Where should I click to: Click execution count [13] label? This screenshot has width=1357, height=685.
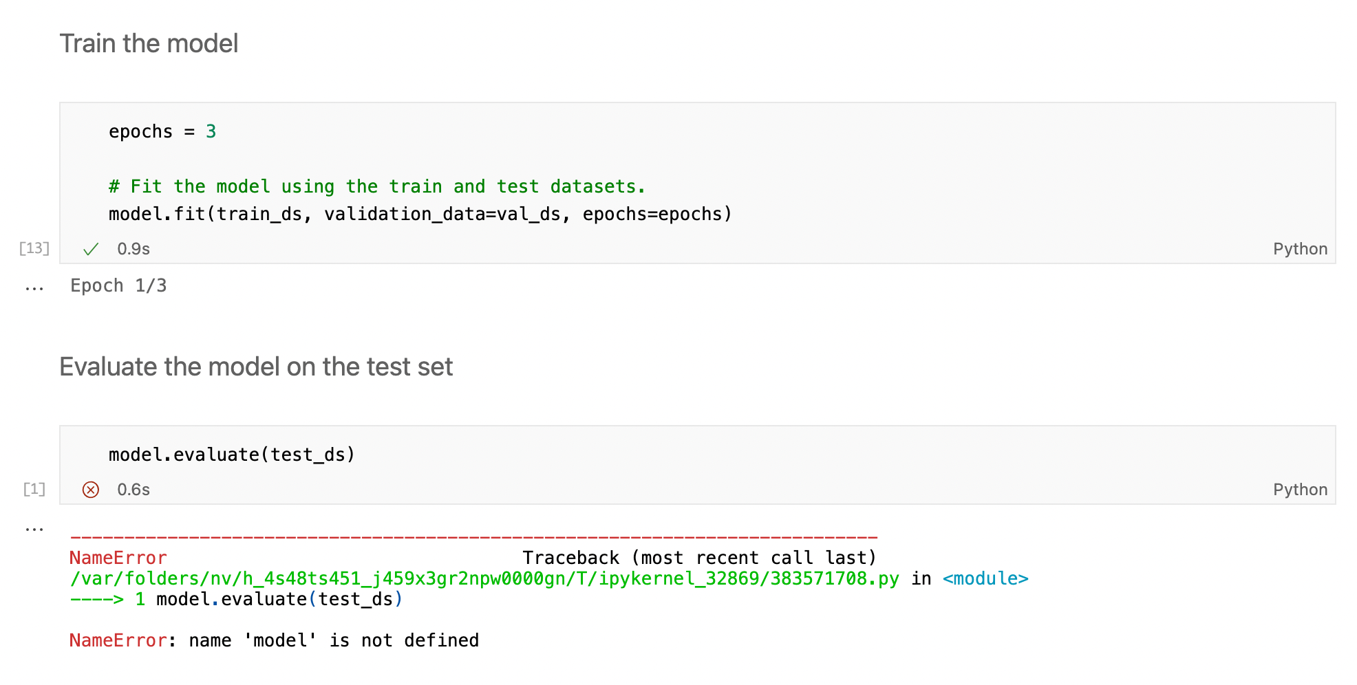(x=34, y=248)
